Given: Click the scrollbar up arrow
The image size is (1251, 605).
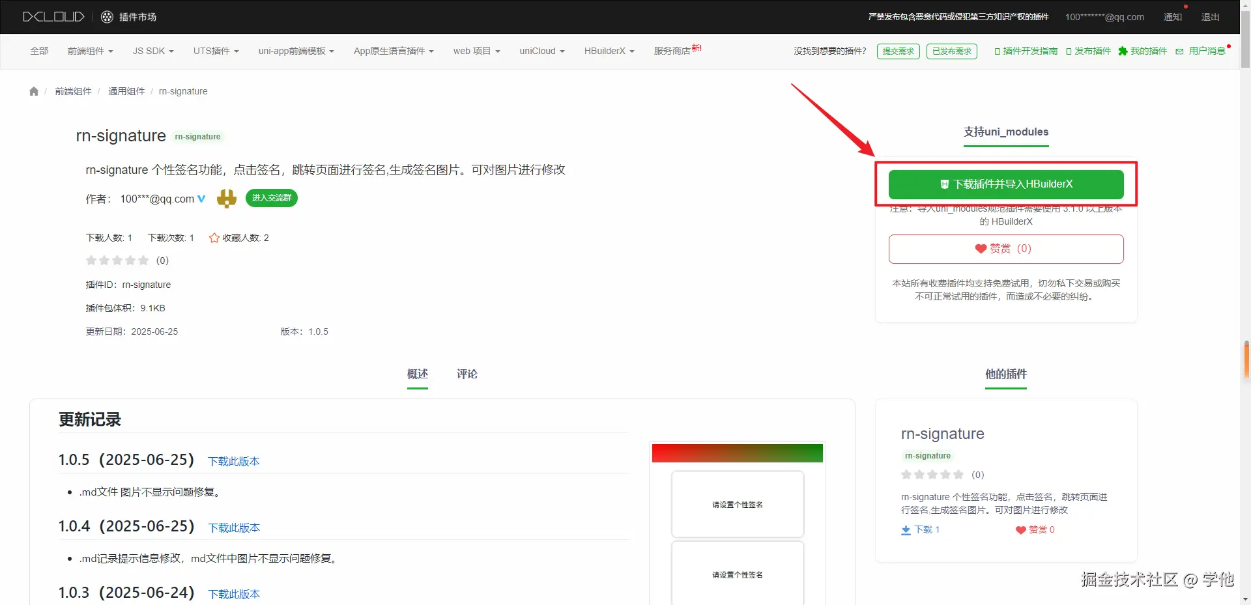Looking at the screenshot, I should coord(1245,5).
